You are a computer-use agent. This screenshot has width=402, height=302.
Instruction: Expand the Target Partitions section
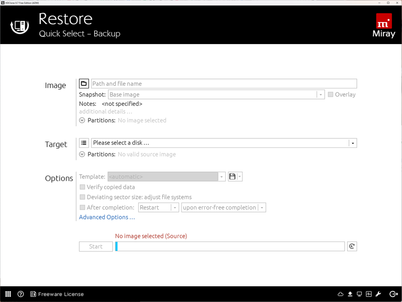[82, 154]
